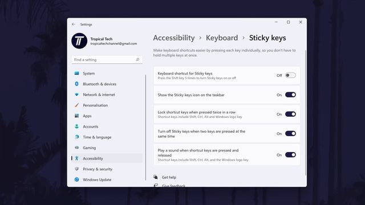365x205 pixels.
Task: Minimize the Settings window
Action: point(276,22)
